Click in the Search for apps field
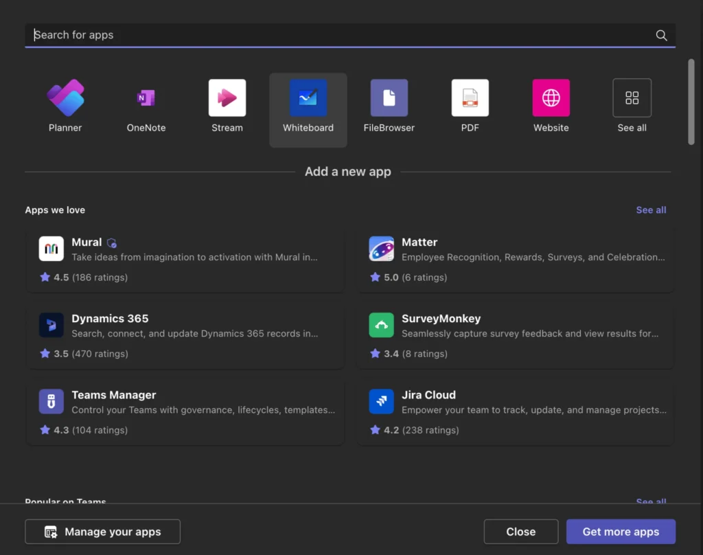This screenshot has width=703, height=555. 336,35
